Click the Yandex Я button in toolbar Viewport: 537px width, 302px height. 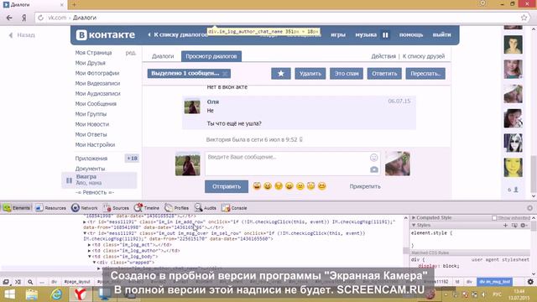[x=24, y=18]
